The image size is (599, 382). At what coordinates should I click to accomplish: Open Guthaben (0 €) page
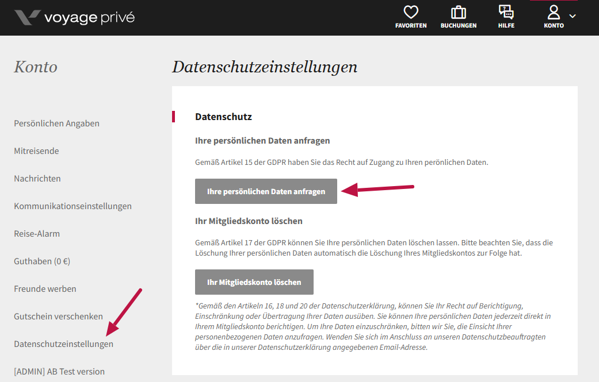point(42,261)
